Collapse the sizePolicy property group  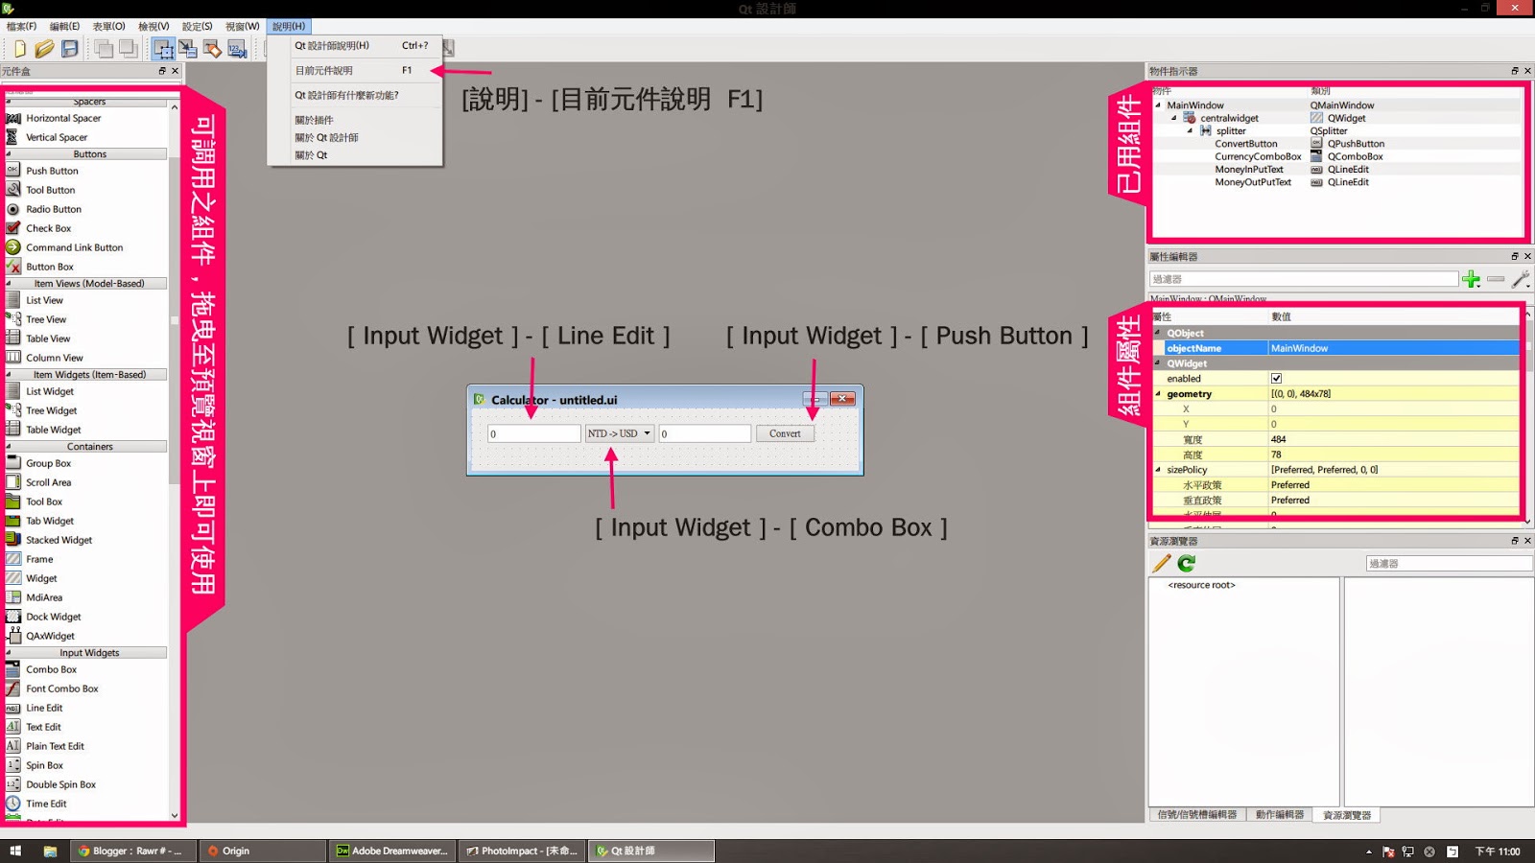(x=1158, y=470)
